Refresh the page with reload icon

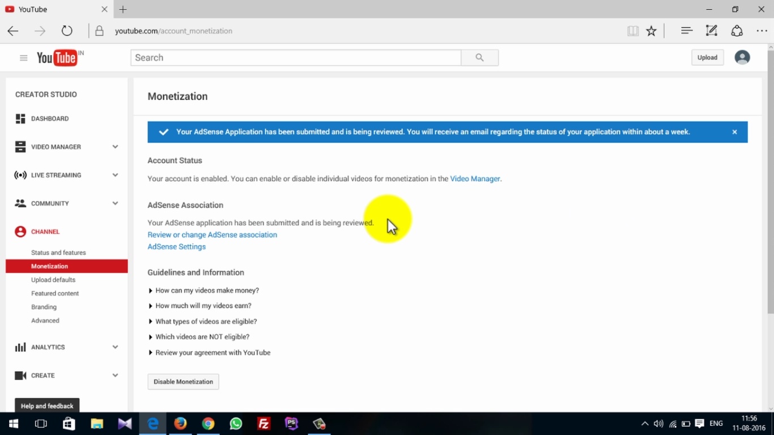click(x=67, y=31)
